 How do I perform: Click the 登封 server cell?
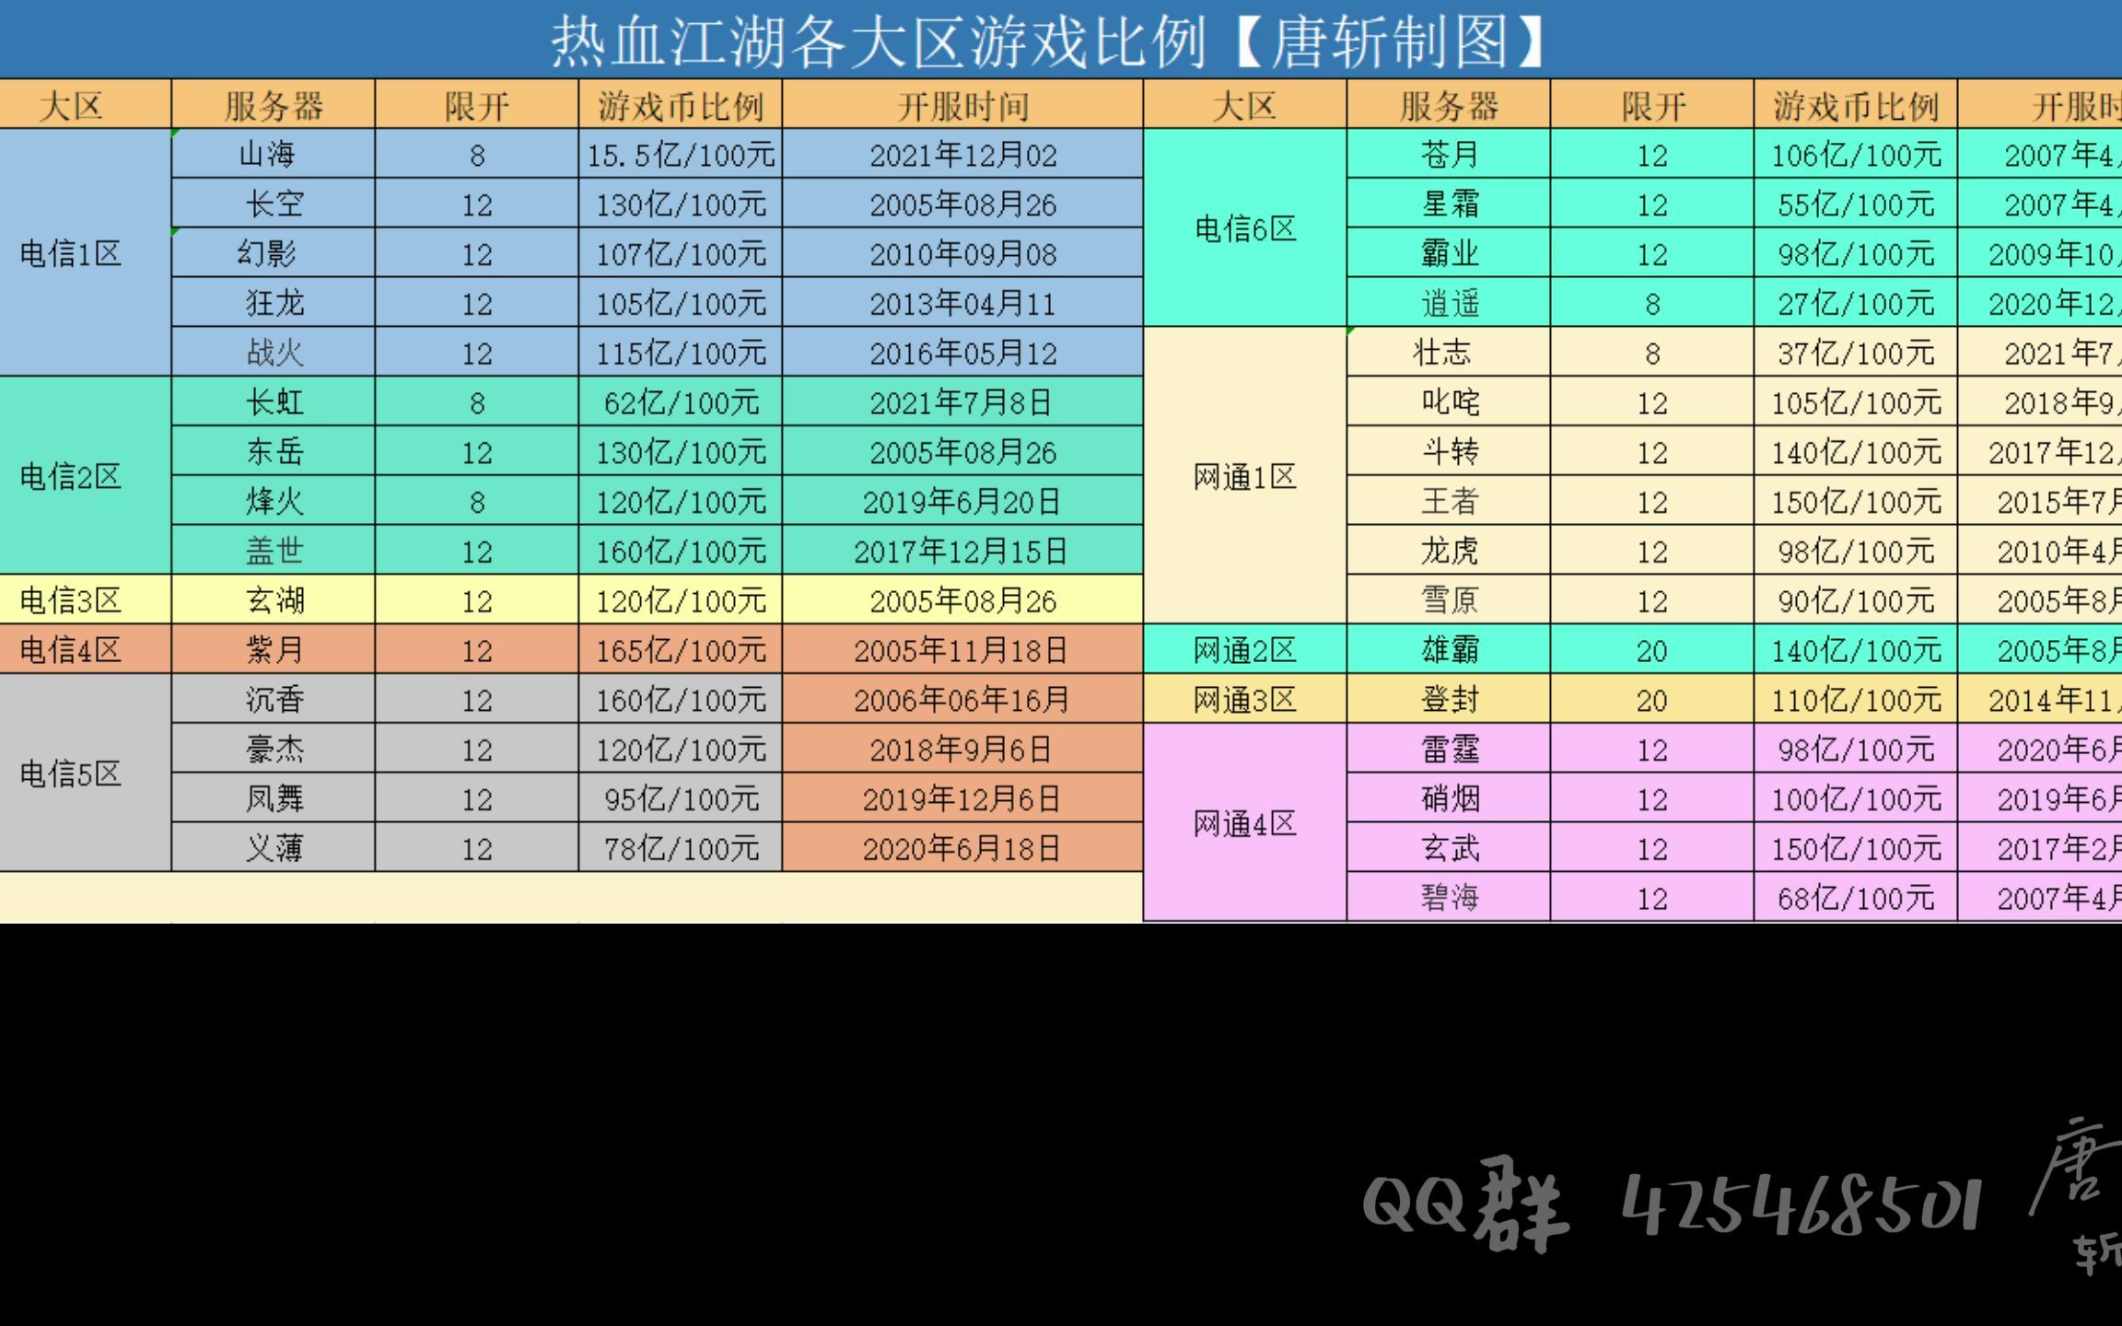[x=1449, y=700]
